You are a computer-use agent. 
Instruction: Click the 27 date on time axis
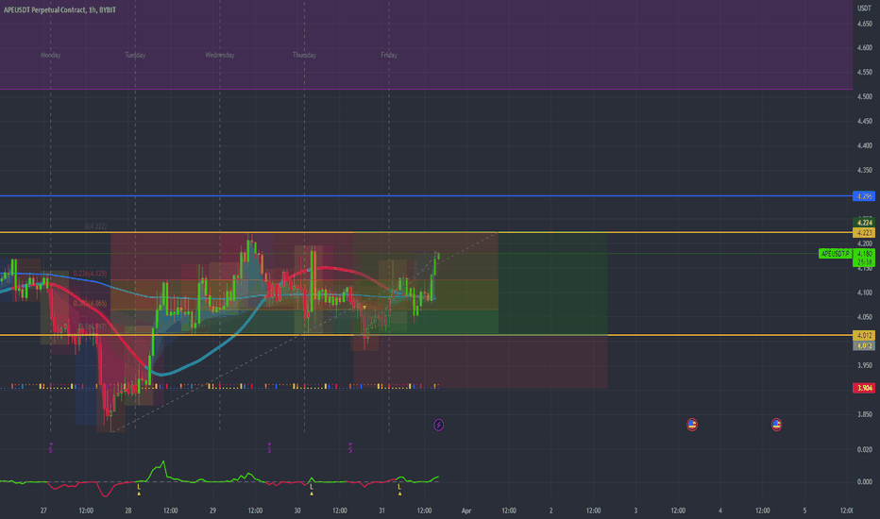click(43, 511)
